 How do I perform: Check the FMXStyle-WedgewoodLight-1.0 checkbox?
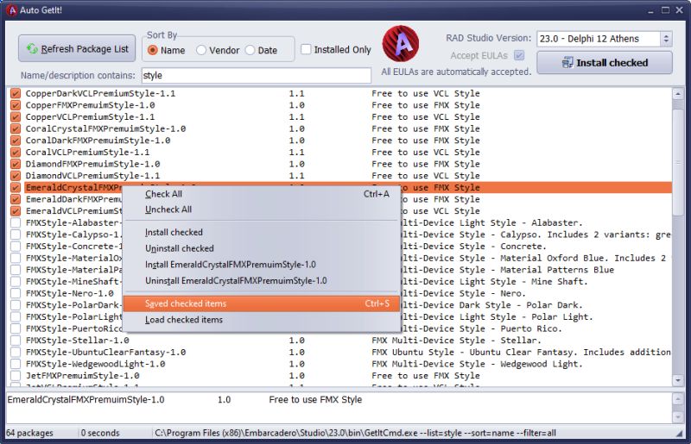pyautogui.click(x=16, y=364)
